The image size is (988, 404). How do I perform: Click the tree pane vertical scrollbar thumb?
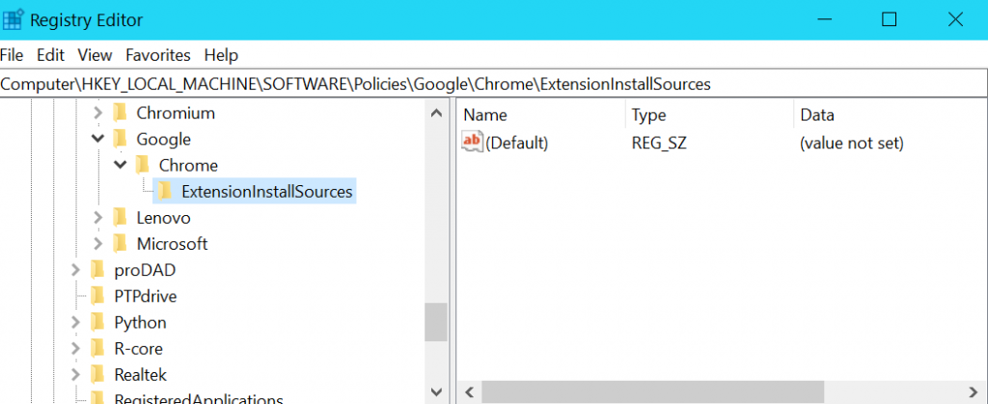click(435, 322)
